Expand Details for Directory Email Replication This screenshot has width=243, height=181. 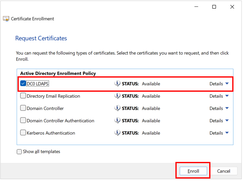tap(219, 96)
